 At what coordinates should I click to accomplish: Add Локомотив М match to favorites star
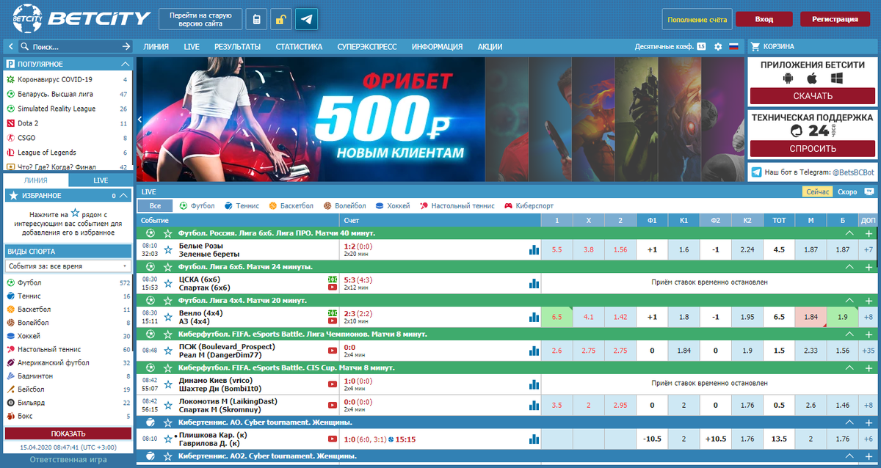tap(168, 405)
